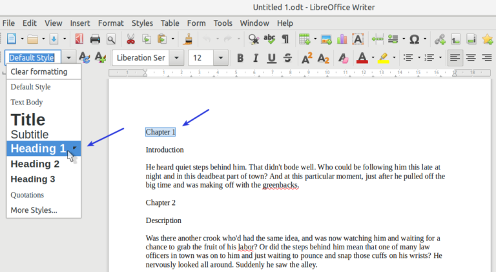Open Find & Replace icon
Viewport: 496px width, 272px height.
point(253,39)
